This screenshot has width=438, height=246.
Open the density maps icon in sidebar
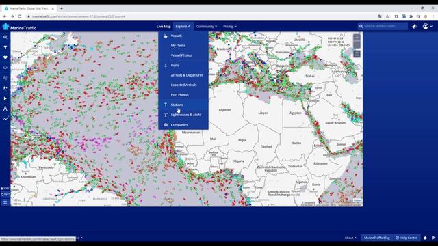coord(5,88)
